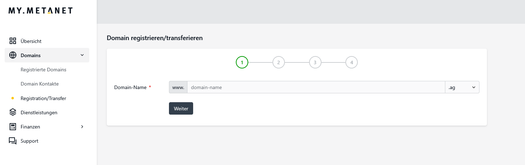This screenshot has width=525, height=165.
Task: Jump to step 3 circle
Action: tap(315, 62)
